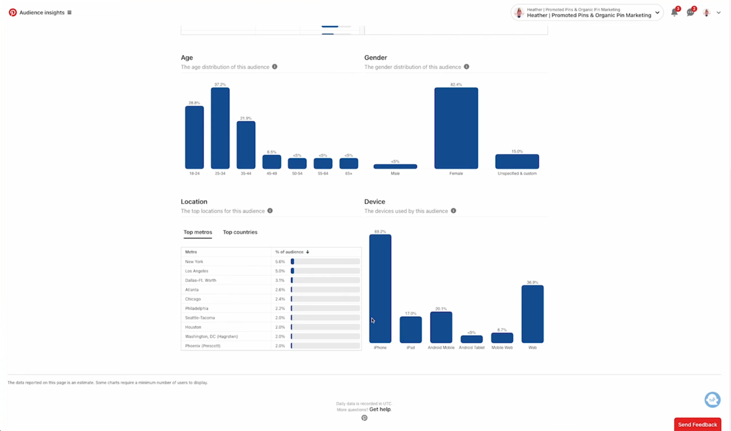Click the Los Angeles percentage progress bar
Image resolution: width=731 pixels, height=431 pixels.
tap(325, 271)
